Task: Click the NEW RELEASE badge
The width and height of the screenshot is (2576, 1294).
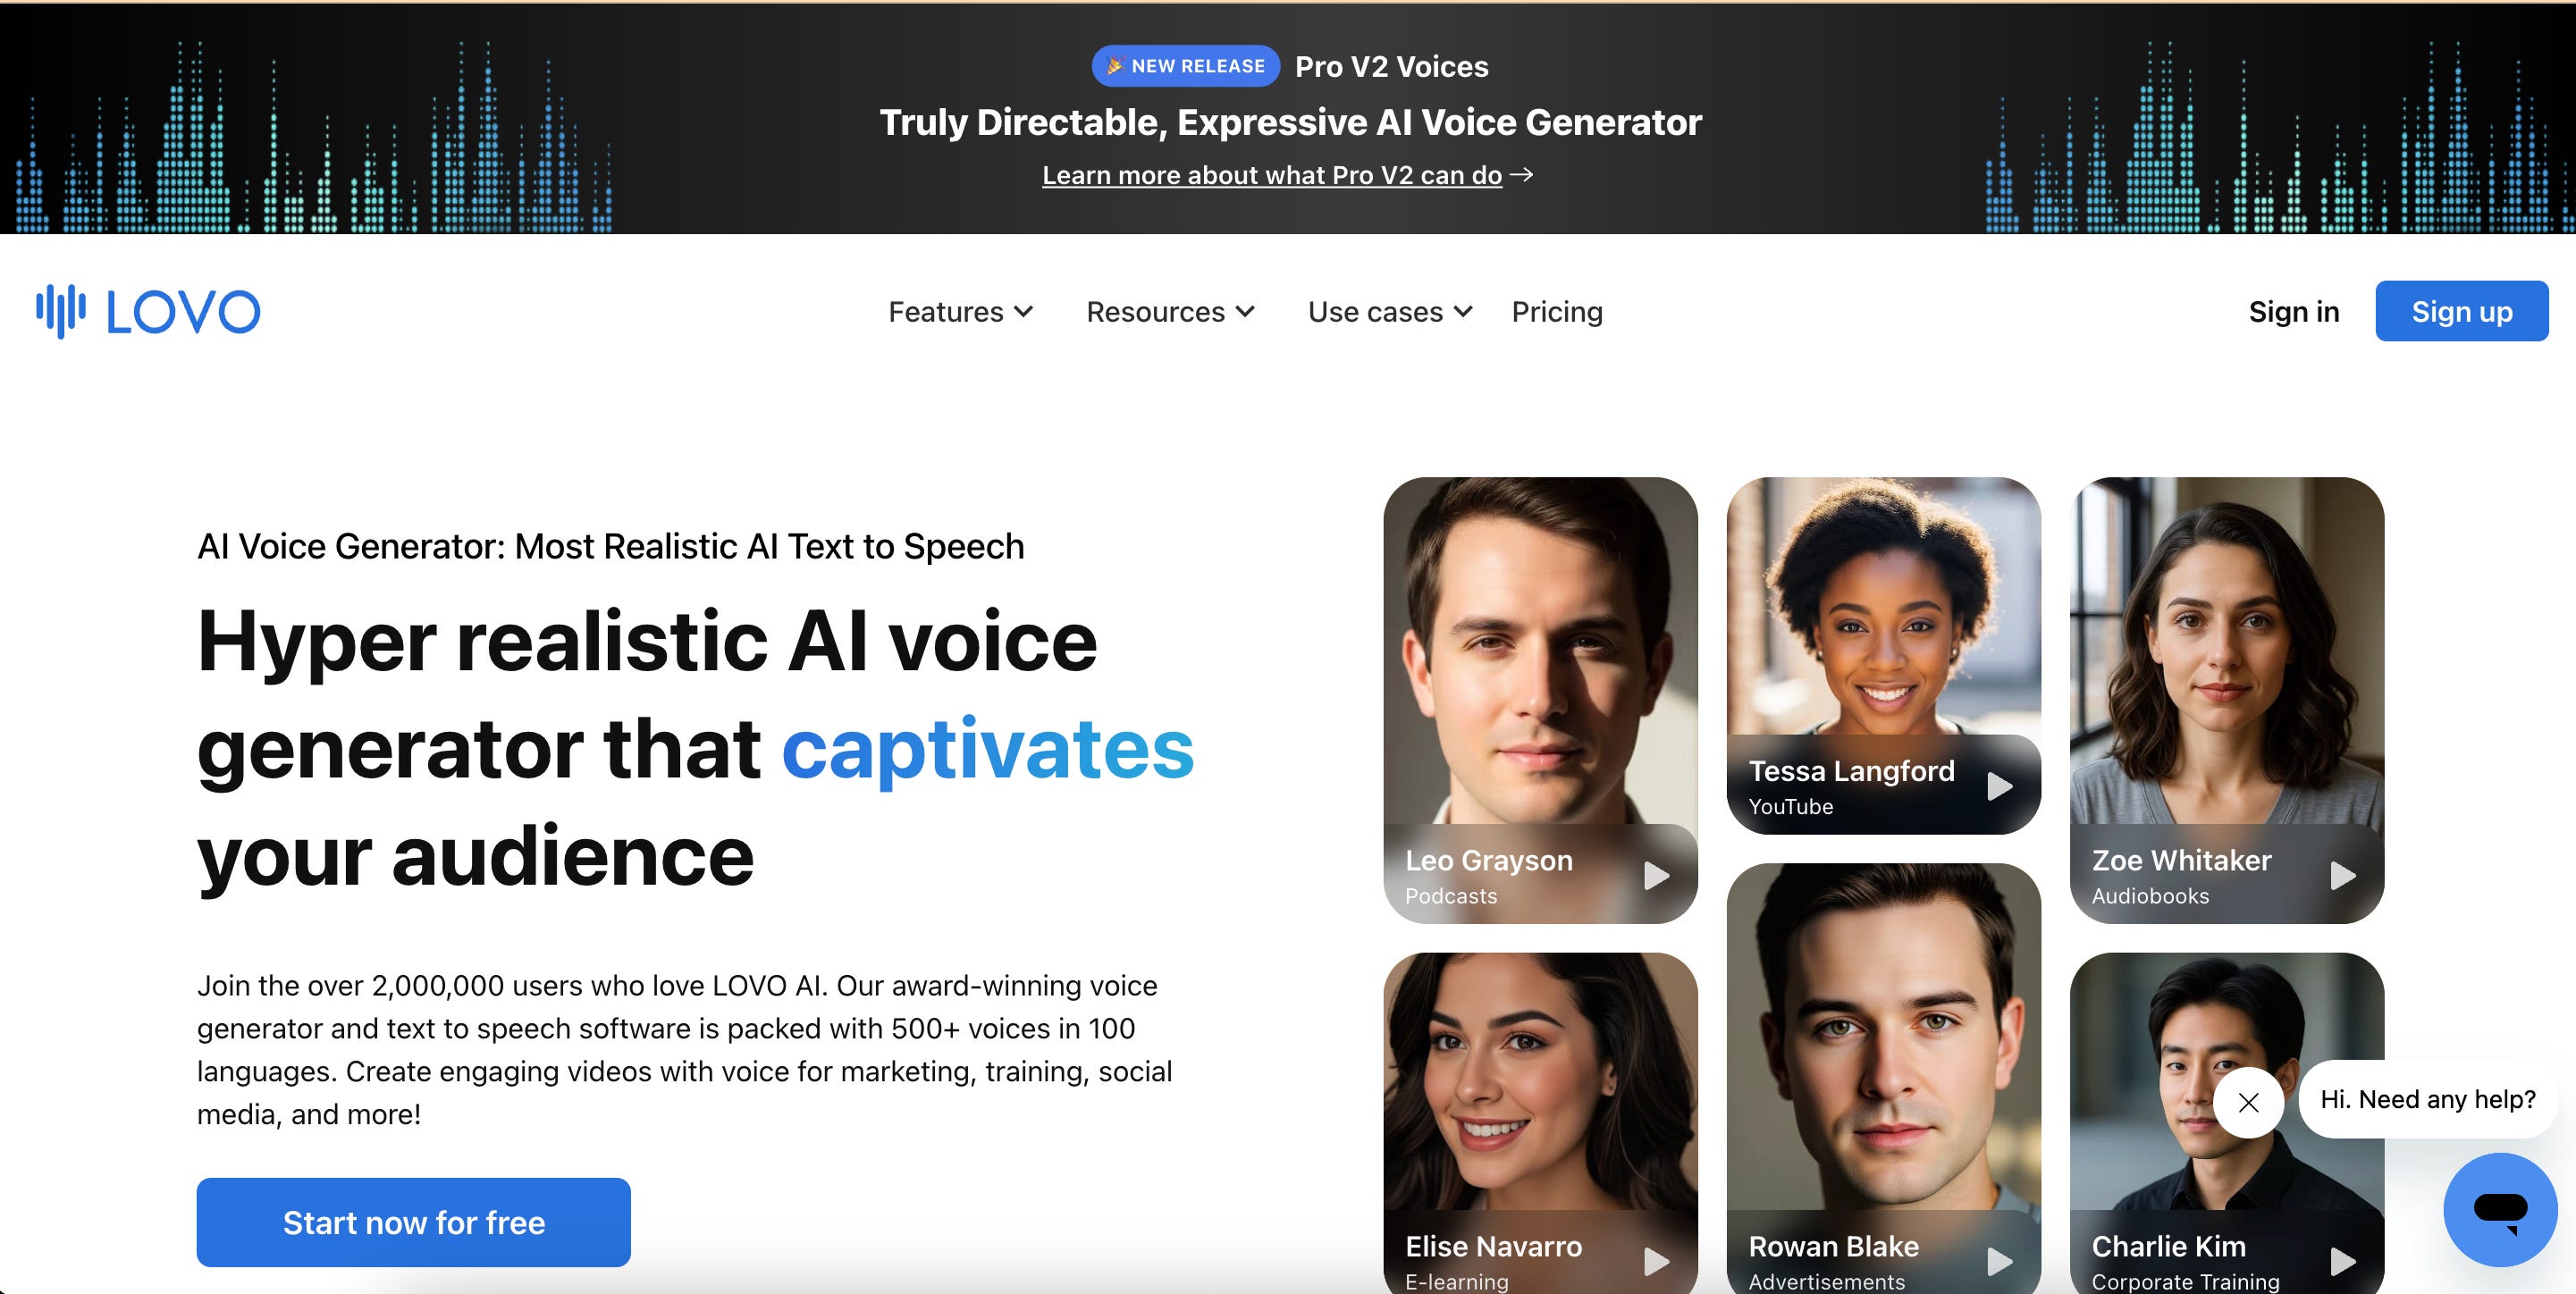Action: (x=1185, y=66)
